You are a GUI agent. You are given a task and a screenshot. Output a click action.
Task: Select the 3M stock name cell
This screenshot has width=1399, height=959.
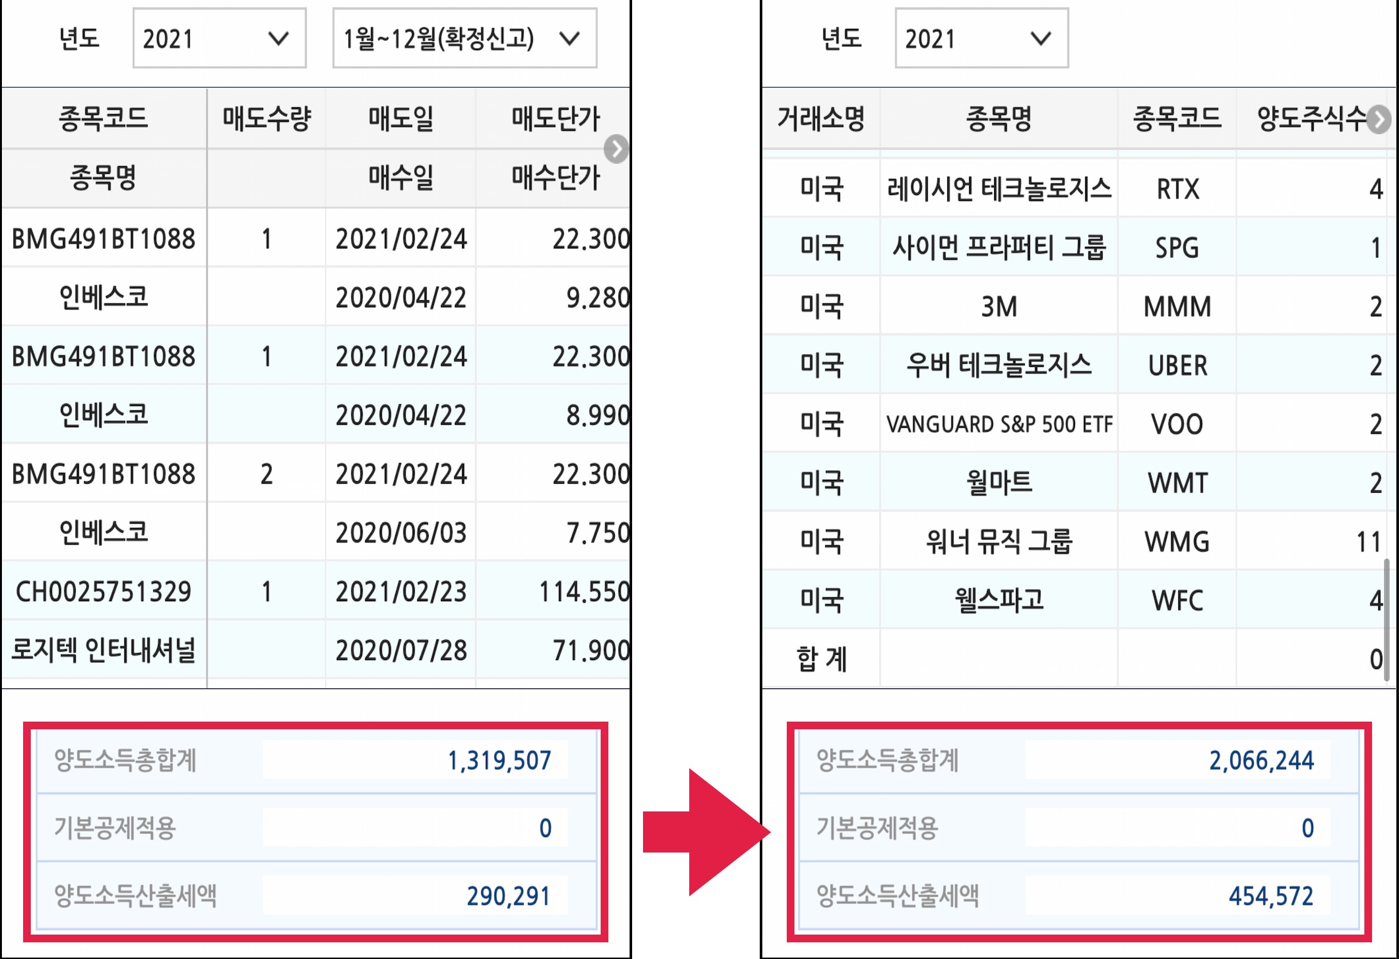click(999, 307)
